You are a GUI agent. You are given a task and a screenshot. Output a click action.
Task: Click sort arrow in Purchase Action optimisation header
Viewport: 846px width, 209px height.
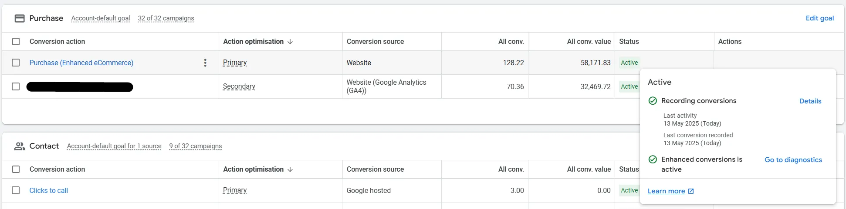[290, 42]
